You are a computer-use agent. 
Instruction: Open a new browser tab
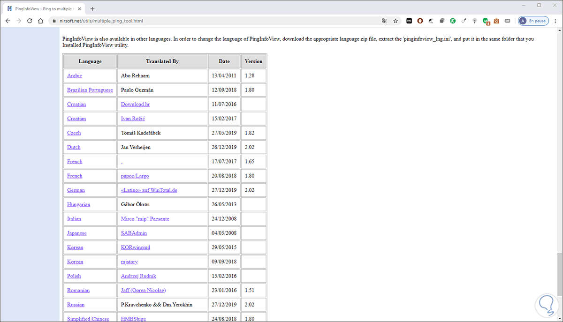coord(92,8)
